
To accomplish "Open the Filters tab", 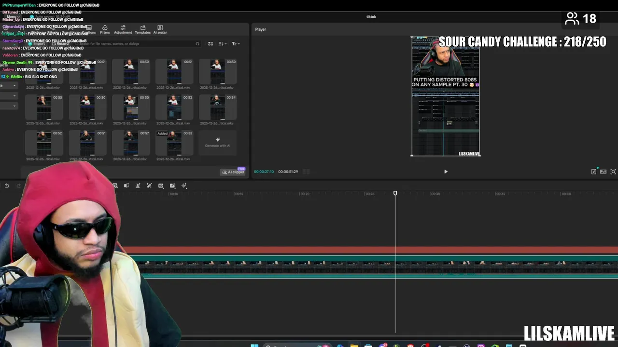I will point(105,29).
